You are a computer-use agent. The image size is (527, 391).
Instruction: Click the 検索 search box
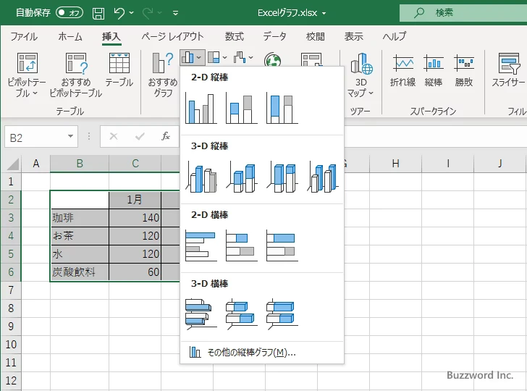click(x=463, y=13)
